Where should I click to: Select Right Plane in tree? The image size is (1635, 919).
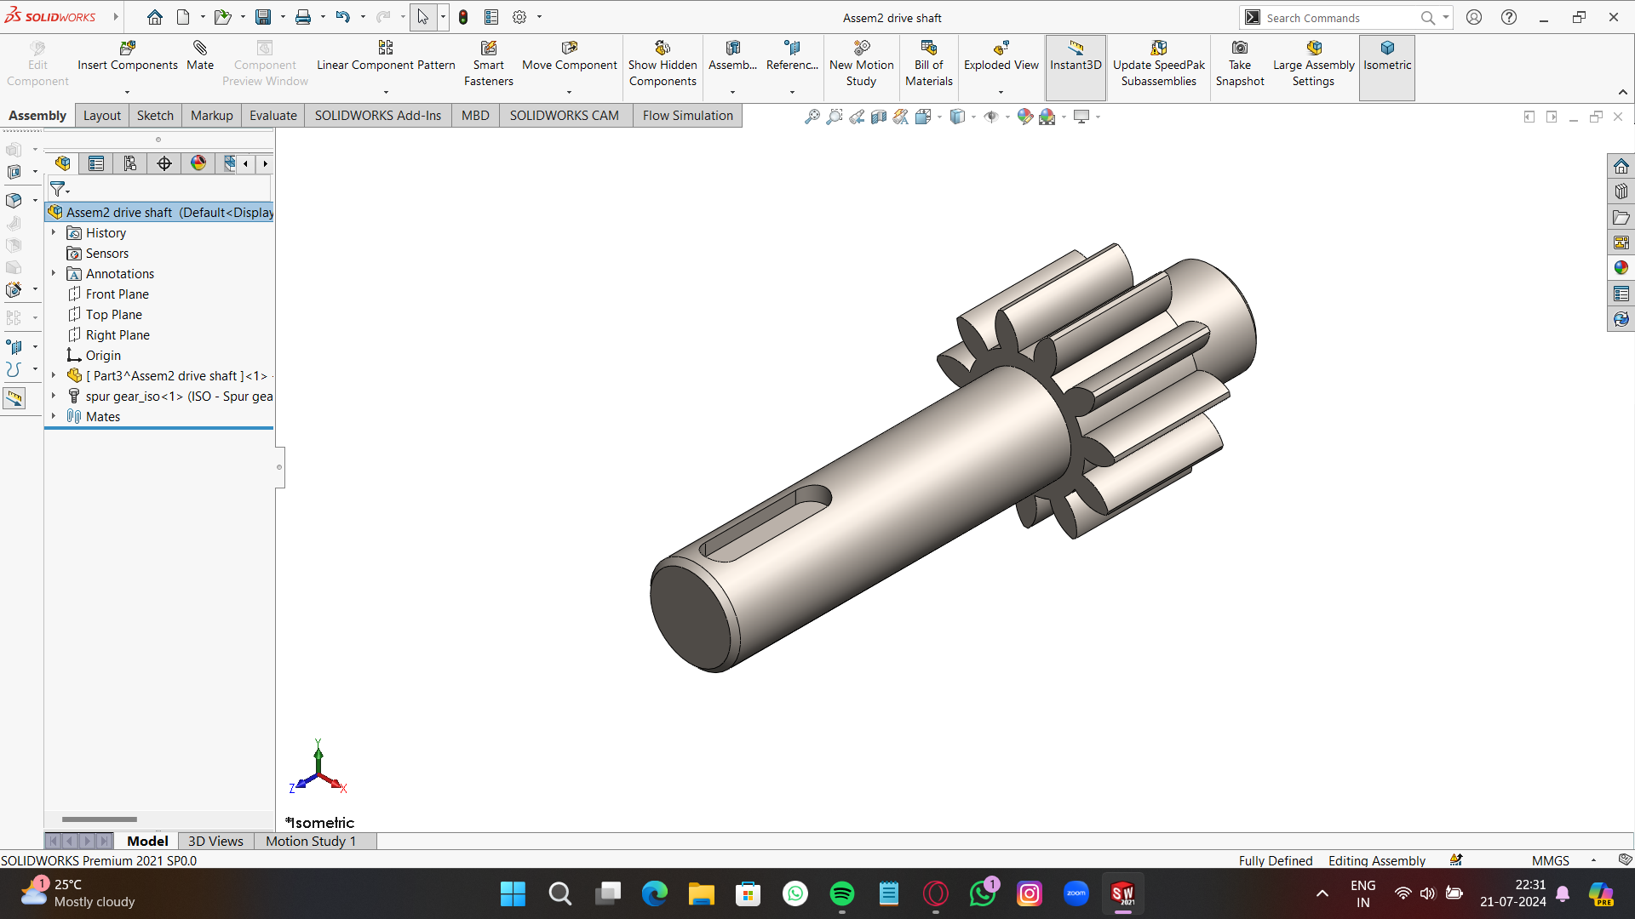118,334
